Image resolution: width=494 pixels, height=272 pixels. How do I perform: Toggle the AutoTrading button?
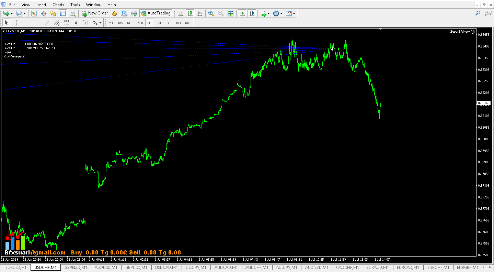(156, 13)
